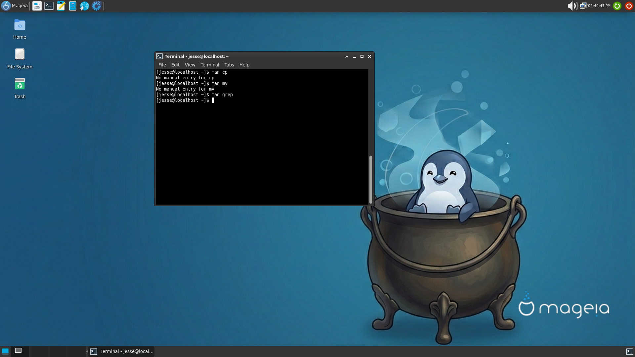
Task: Open the notepad text editor launcher
Action: [x=61, y=6]
